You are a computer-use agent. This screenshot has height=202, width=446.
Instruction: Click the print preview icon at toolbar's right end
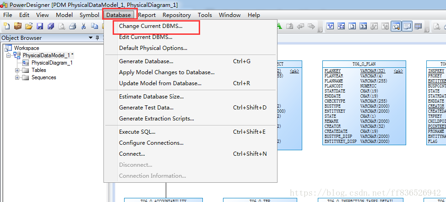tap(437, 26)
